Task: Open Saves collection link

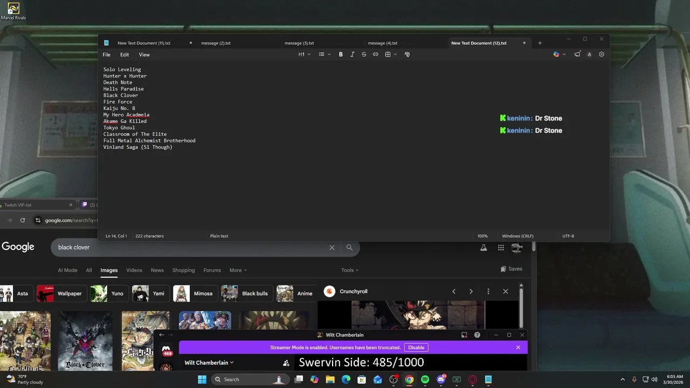Action: (511, 269)
